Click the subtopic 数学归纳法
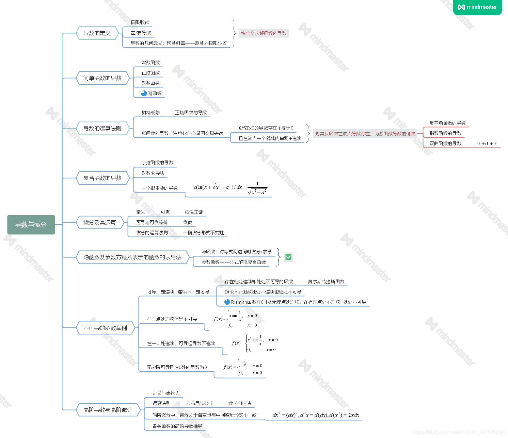 (x=240, y=403)
